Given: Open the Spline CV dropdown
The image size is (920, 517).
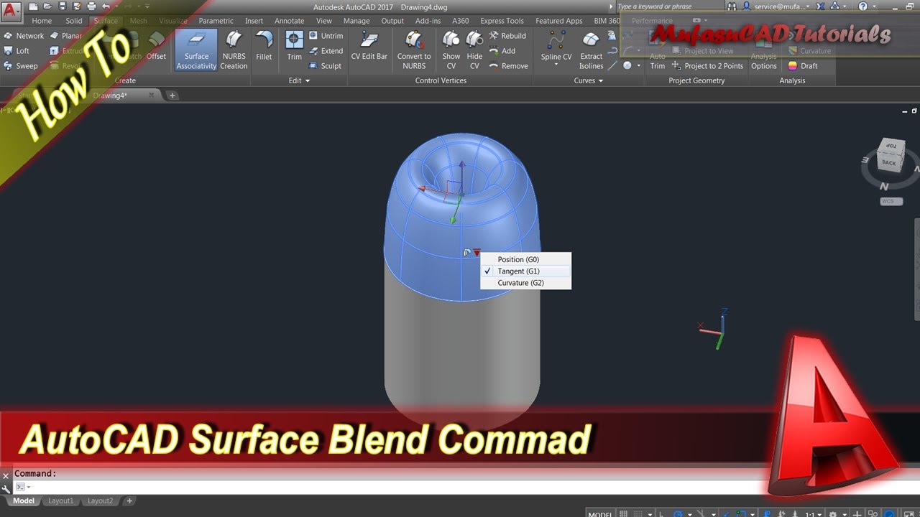Looking at the screenshot, I should coord(556,65).
